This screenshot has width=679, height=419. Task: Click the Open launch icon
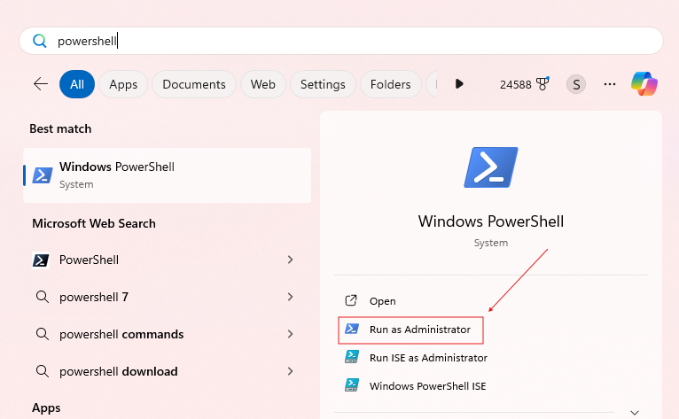pyautogui.click(x=351, y=300)
